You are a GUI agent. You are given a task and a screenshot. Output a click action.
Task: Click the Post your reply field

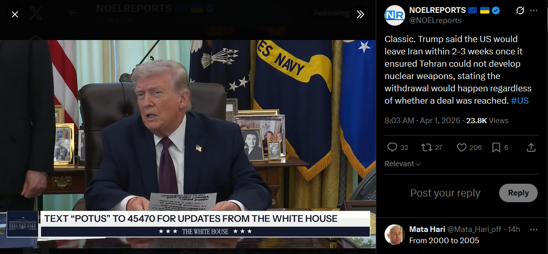click(445, 193)
